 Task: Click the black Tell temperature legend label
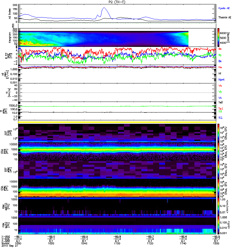pyautogui.click(x=221, y=102)
